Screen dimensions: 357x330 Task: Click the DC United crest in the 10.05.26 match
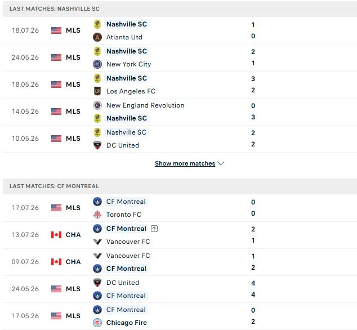[x=97, y=145]
